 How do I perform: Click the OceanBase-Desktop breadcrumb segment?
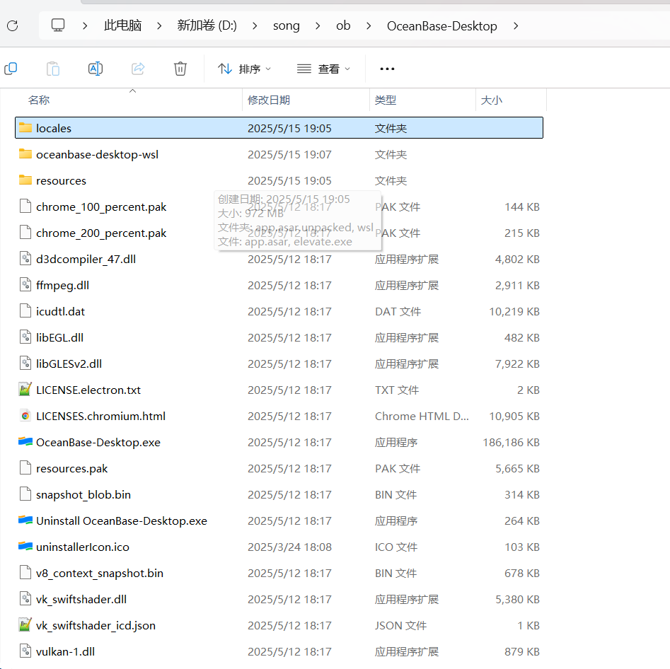point(441,26)
